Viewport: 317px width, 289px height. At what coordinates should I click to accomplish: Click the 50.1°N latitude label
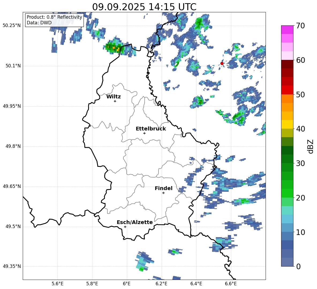[13, 66]
